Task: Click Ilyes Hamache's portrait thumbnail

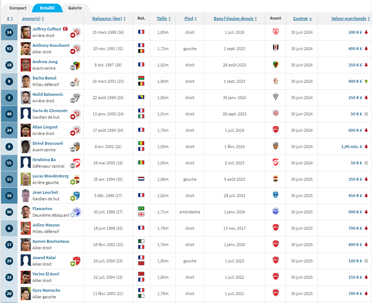Action: [x=26, y=294]
